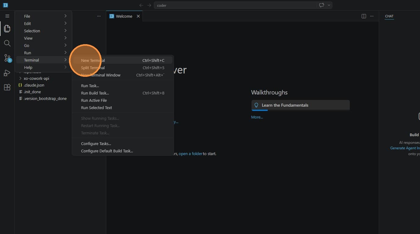Click the split editor right icon
This screenshot has width=420, height=234.
364,16
